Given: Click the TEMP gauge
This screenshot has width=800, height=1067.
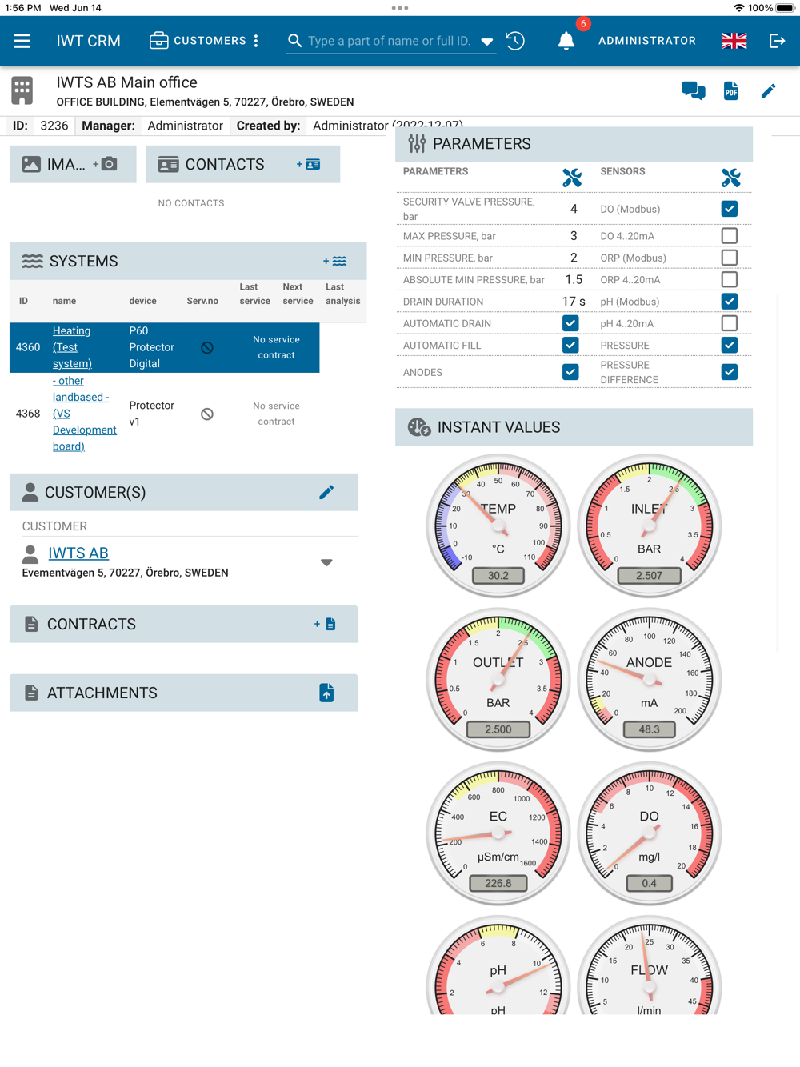Looking at the screenshot, I should coord(498,526).
